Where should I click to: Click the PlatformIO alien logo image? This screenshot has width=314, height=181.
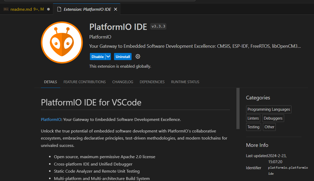tap(62, 42)
